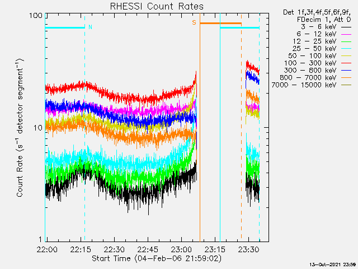Screen dimensions: 358x269
Task: Click the olive line swatch for 7000-15000 keV
Action: pos(346,85)
